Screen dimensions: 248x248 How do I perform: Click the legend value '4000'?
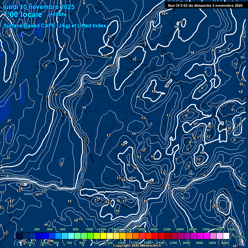[x=225, y=243]
